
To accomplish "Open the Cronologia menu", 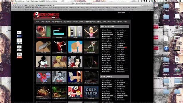I will point(34,1).
